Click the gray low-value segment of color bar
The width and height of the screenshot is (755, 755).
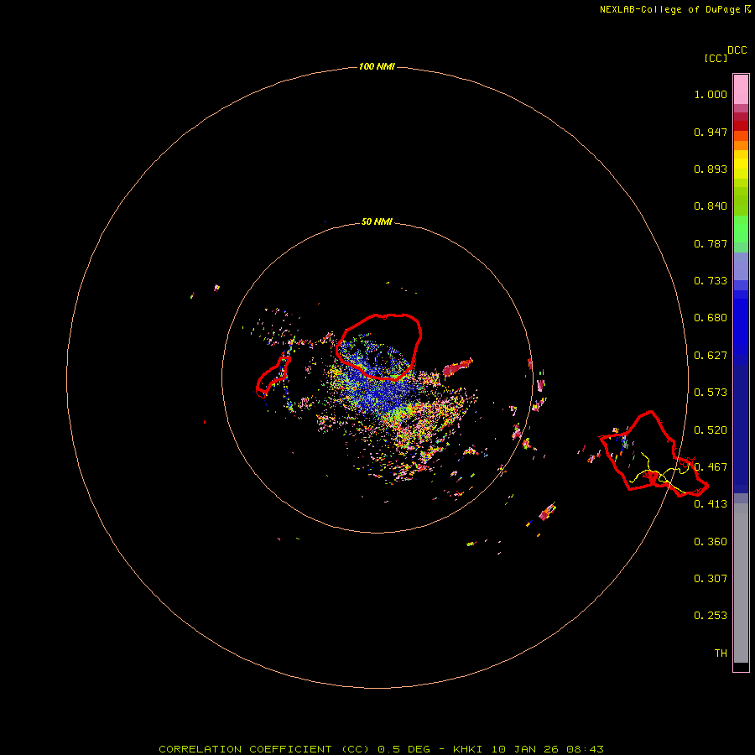point(741,583)
